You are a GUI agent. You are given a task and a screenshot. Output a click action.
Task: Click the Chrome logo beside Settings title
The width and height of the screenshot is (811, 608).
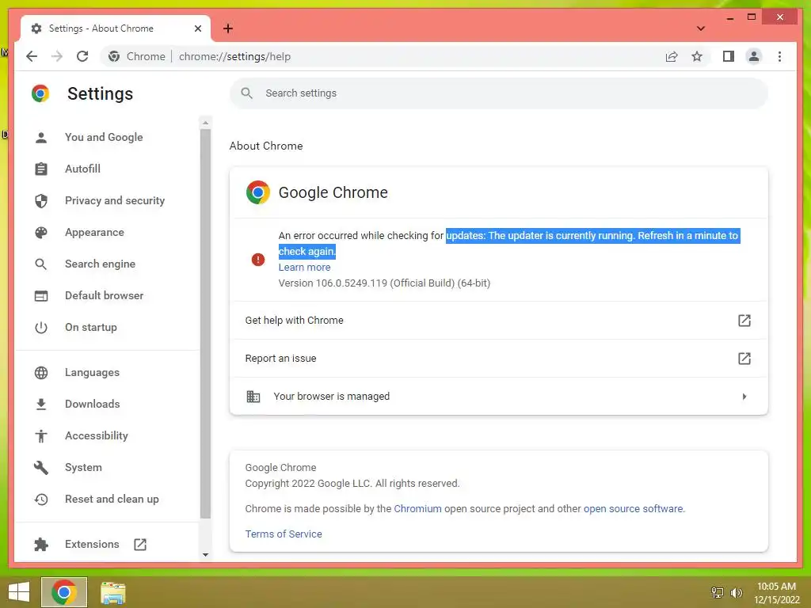coord(40,93)
